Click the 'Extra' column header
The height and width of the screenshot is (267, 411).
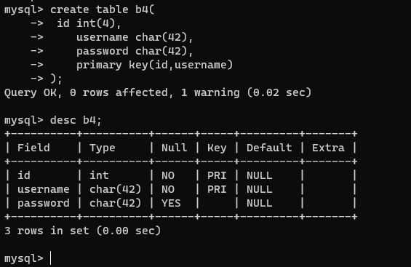328,148
